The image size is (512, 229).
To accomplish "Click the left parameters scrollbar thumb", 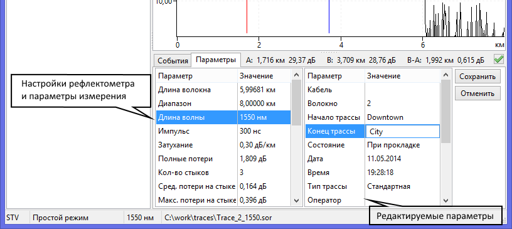I will point(297,102).
